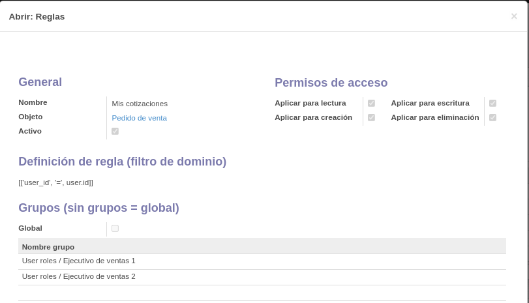Toggle Aplicar para escritura checkbox
Image resolution: width=529 pixels, height=303 pixels.
pos(492,103)
